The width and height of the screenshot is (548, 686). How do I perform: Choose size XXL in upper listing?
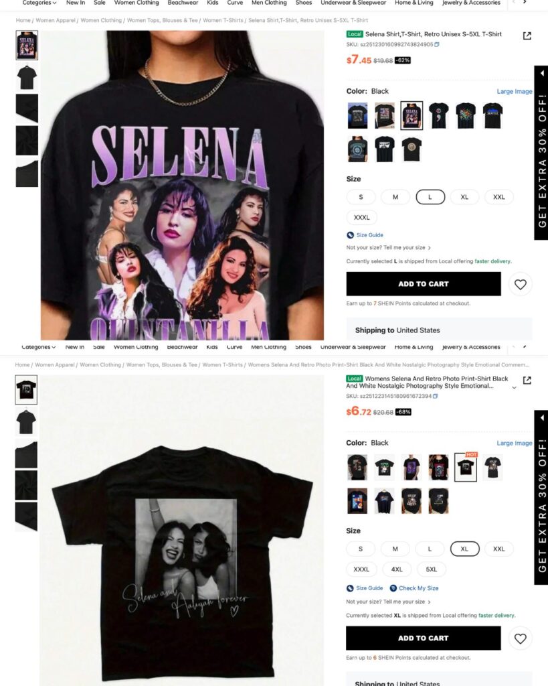(498, 197)
